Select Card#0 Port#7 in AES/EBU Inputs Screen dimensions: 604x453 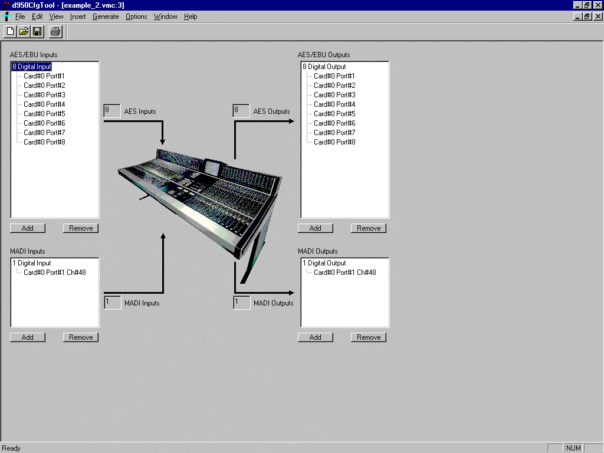tap(44, 133)
